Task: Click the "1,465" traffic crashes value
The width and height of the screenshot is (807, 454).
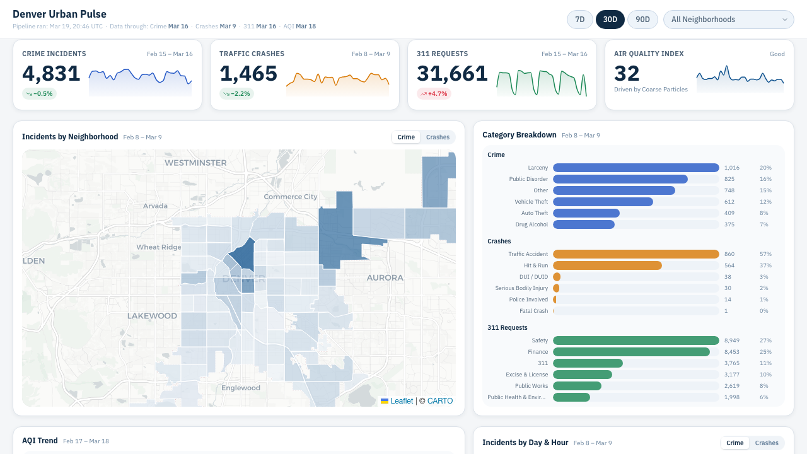Action: click(248, 74)
